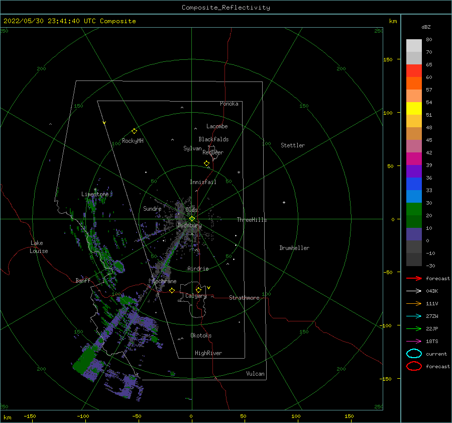Select the Didsbury city label
Viewport: 452px width, 423px height.
[189, 225]
